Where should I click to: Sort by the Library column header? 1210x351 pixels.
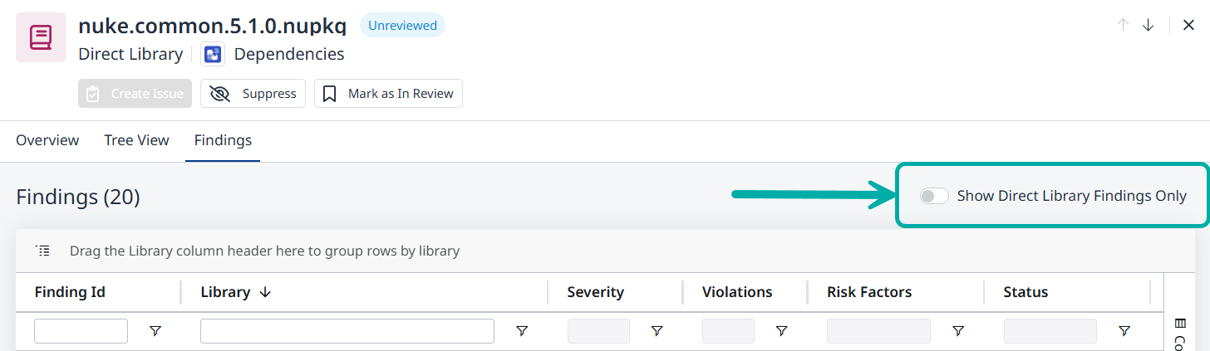pyautogui.click(x=226, y=292)
